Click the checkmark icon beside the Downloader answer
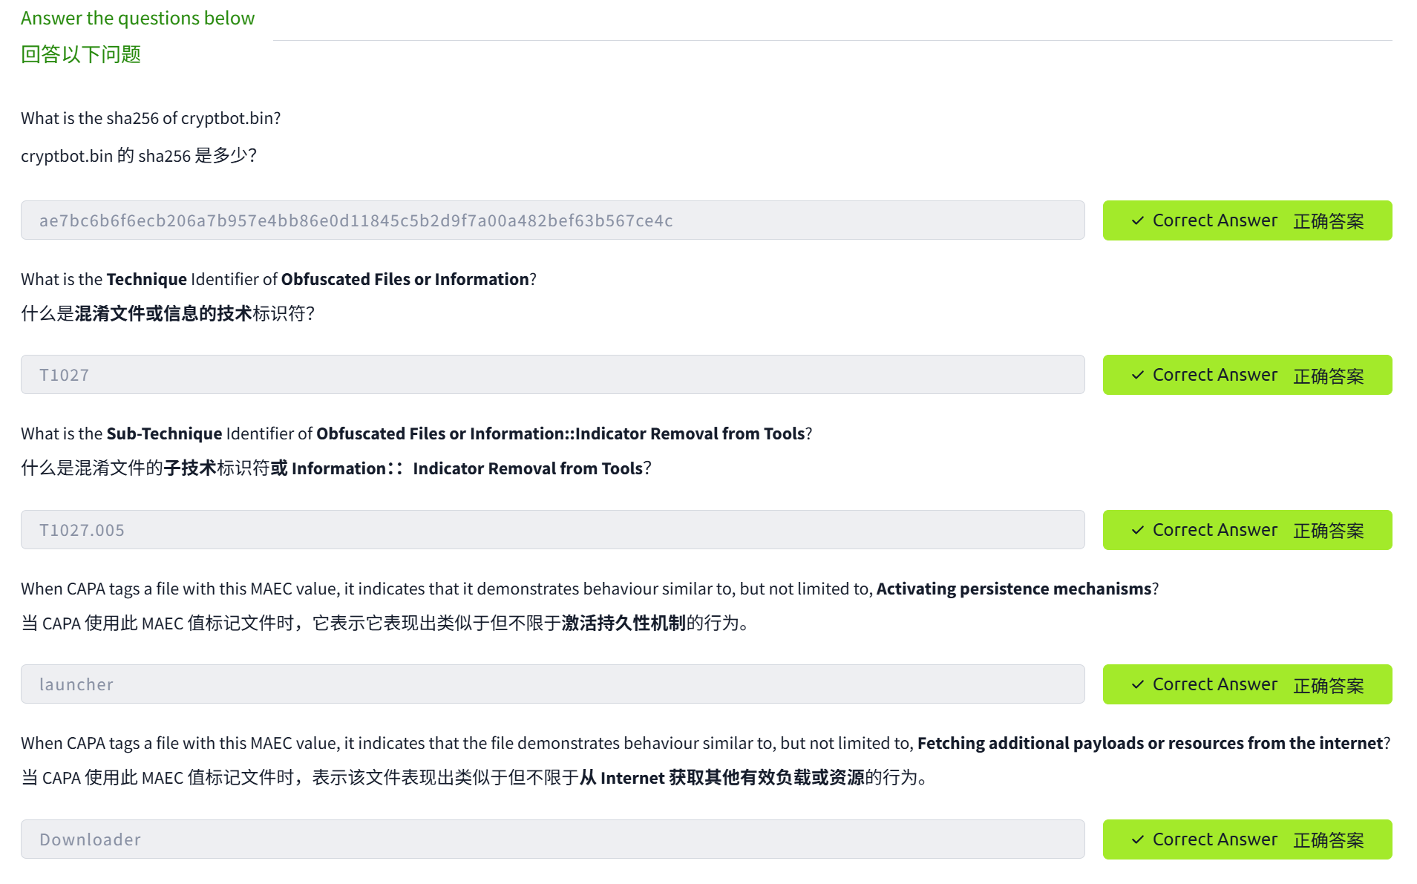Image resolution: width=1417 pixels, height=884 pixels. pyautogui.click(x=1137, y=839)
